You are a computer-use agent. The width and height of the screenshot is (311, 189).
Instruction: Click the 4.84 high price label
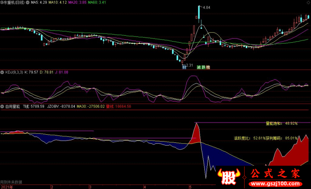(x=206, y=7)
